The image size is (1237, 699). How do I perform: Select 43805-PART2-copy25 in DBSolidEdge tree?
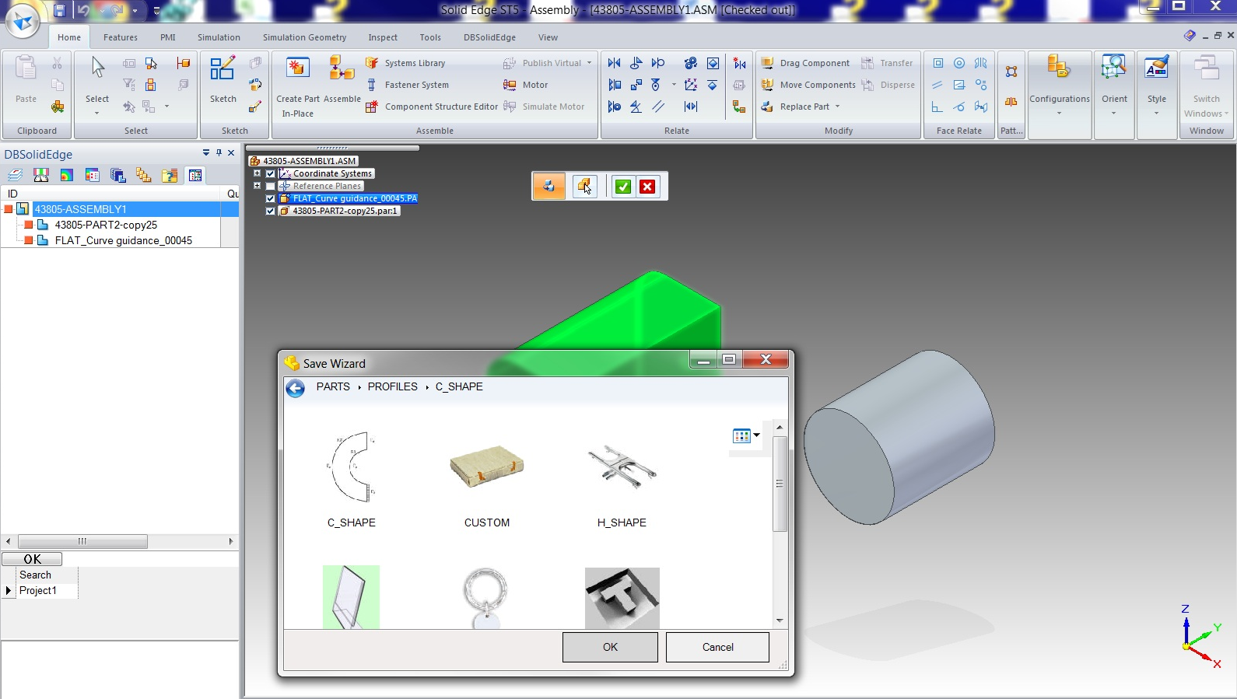pyautogui.click(x=106, y=225)
